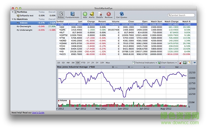Click the glasses icon beside Overweight
207x129 pixels.
[x=18, y=26]
